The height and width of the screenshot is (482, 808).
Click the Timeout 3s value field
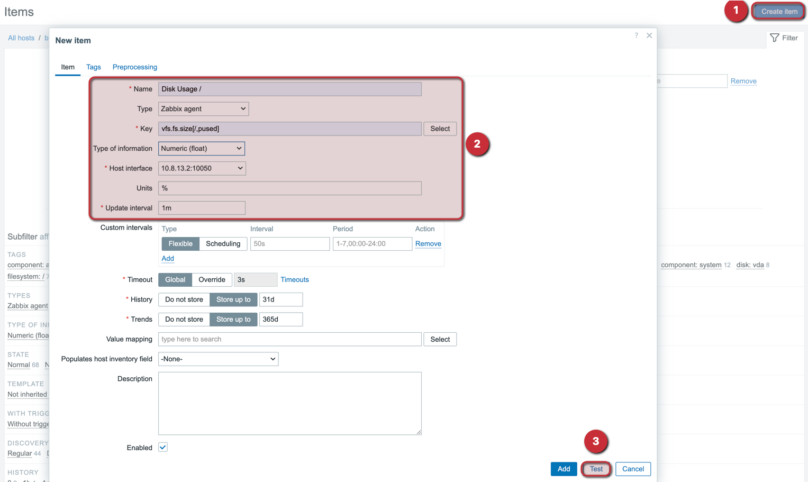pos(256,279)
